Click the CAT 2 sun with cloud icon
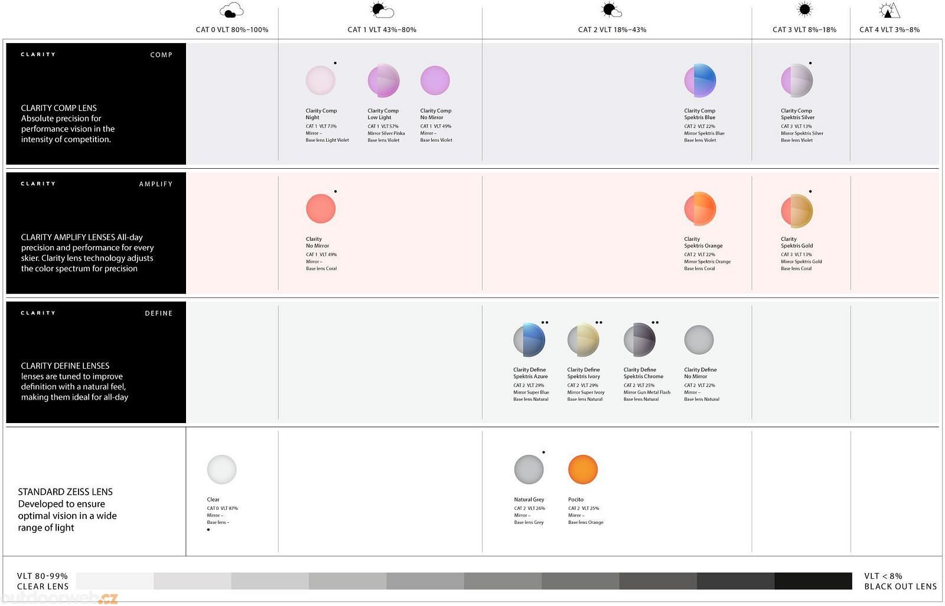 pyautogui.click(x=611, y=10)
